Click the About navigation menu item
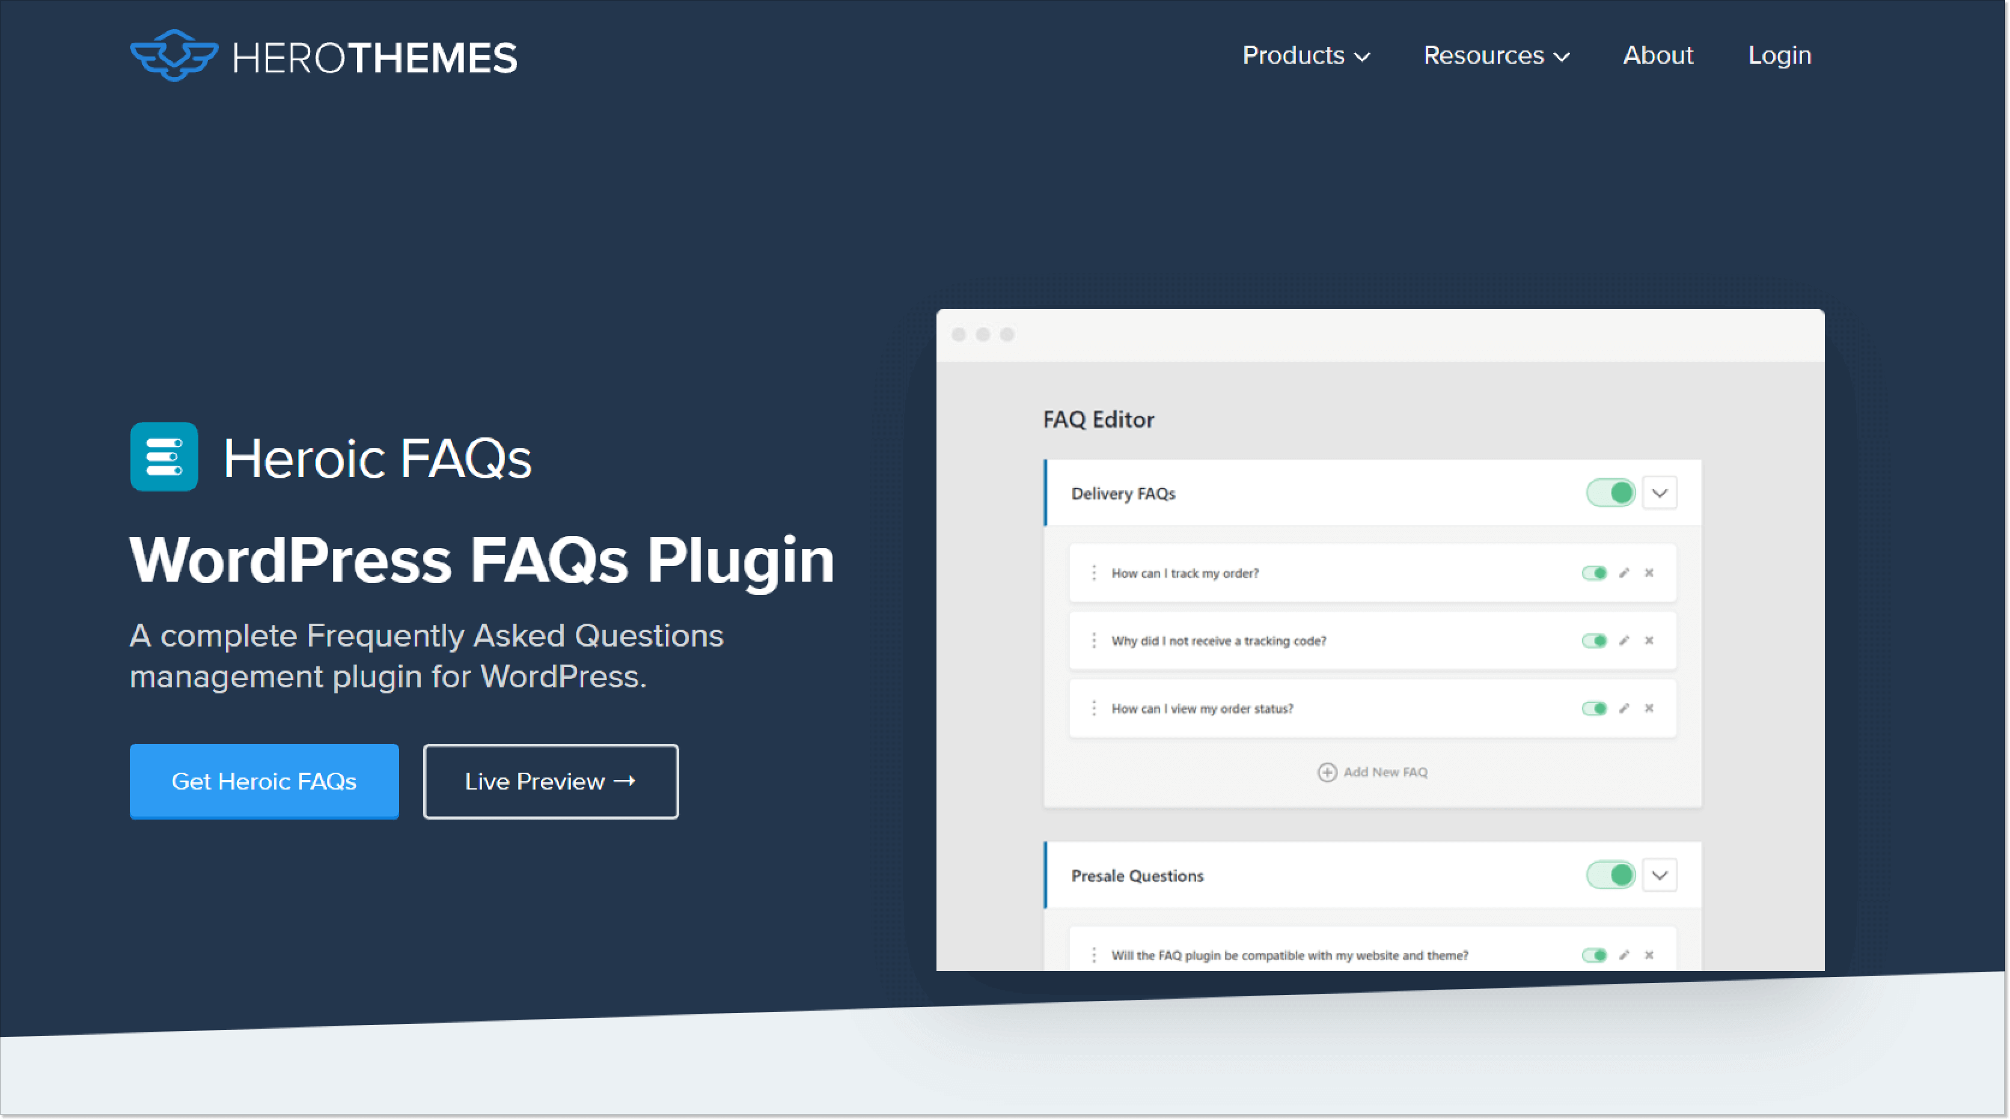The height and width of the screenshot is (1120, 2010). pos(1657,55)
